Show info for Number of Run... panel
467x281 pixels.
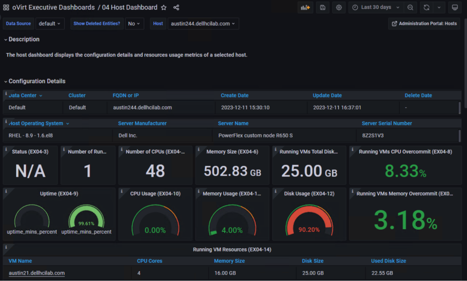(x=64, y=149)
